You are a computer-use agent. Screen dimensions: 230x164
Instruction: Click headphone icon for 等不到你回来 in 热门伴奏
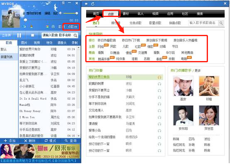159,104
